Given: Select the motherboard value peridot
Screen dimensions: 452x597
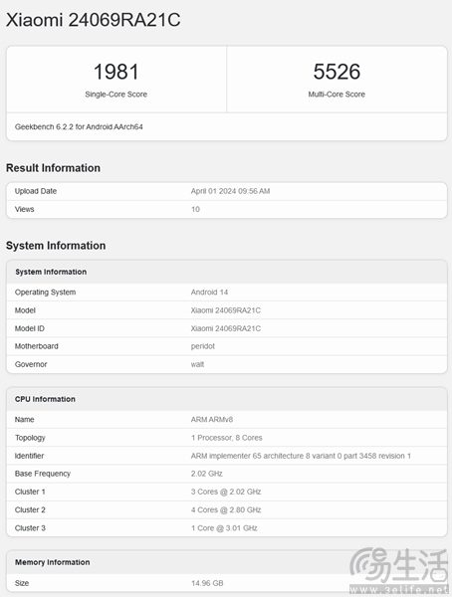Looking at the screenshot, I should click(x=203, y=346).
